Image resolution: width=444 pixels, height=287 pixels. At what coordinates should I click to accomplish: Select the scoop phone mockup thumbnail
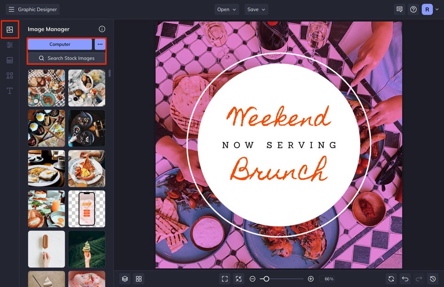[87, 209]
